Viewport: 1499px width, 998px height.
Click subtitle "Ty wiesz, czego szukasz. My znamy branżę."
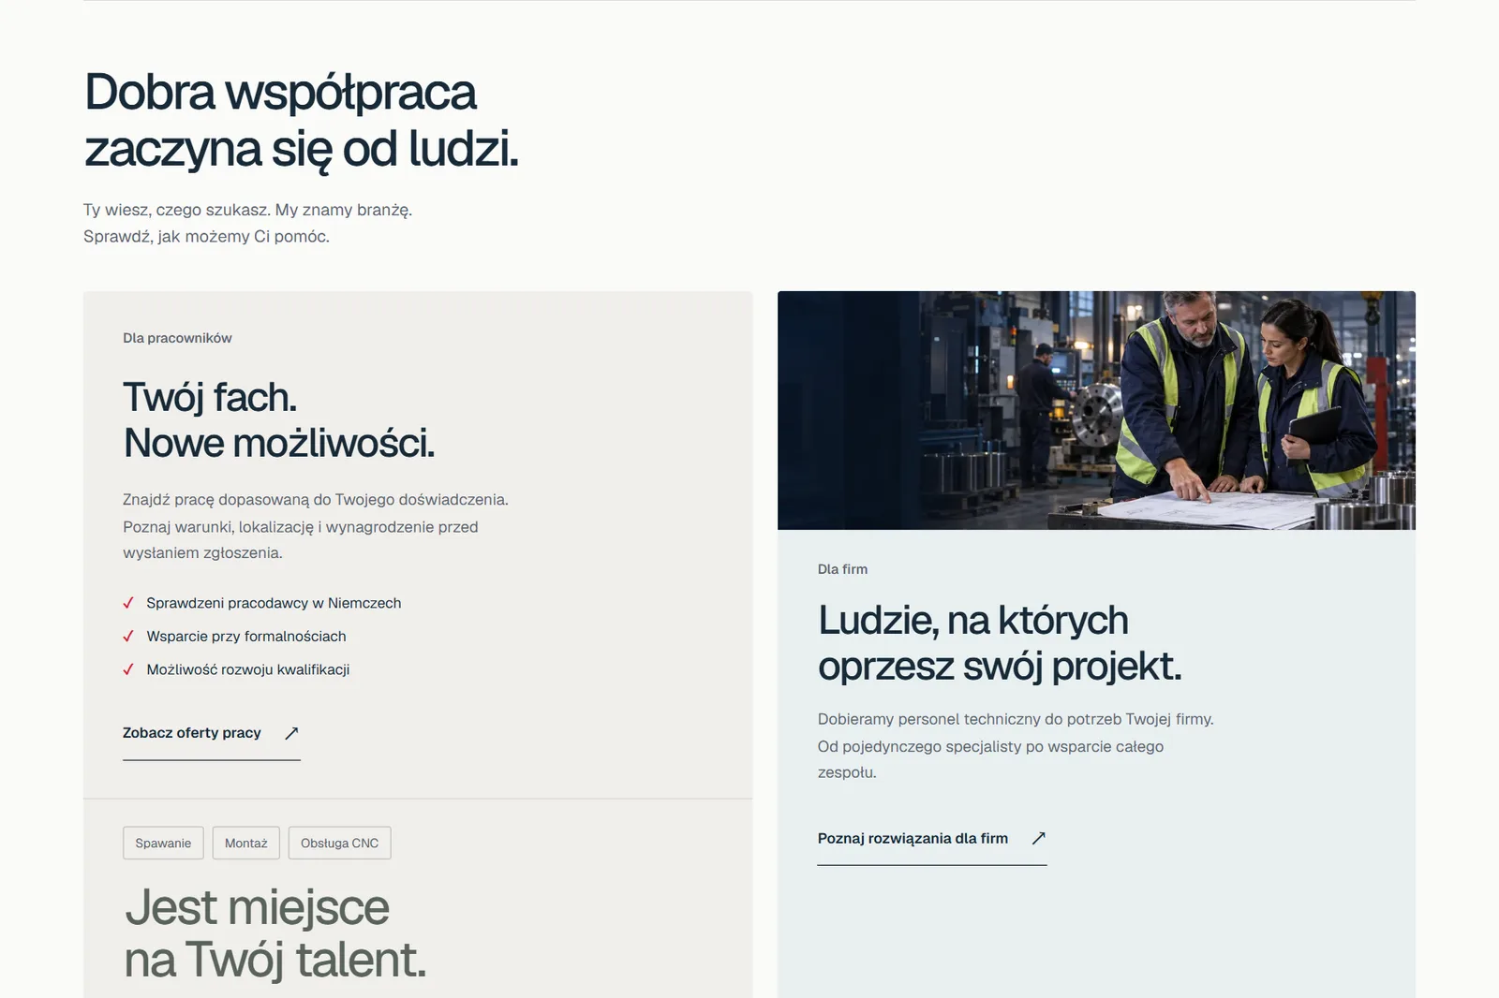coord(247,210)
